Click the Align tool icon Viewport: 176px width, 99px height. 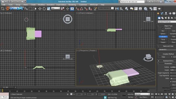tap(121, 9)
